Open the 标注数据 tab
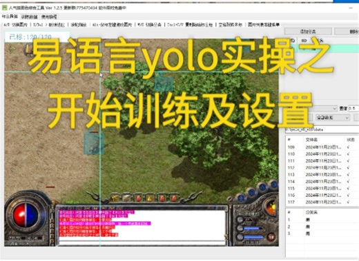The height and width of the screenshot is (261, 359). [10, 17]
